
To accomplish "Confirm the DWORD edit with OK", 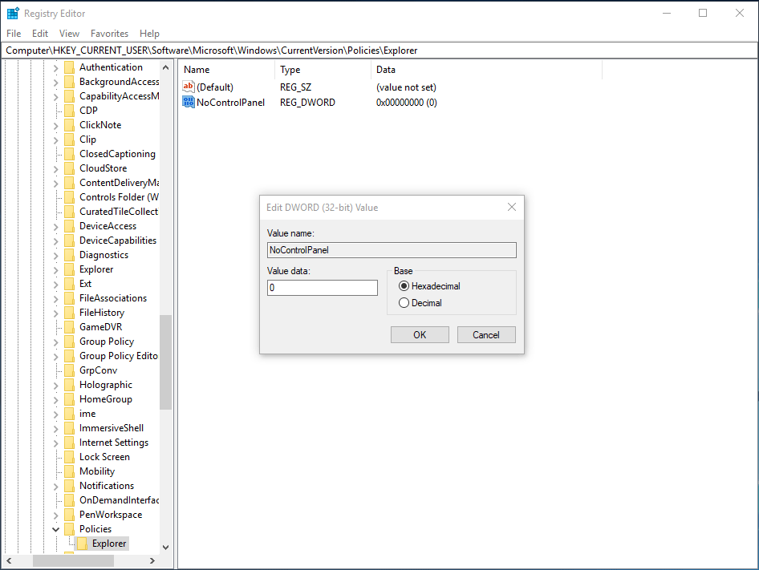I will pyautogui.click(x=420, y=335).
